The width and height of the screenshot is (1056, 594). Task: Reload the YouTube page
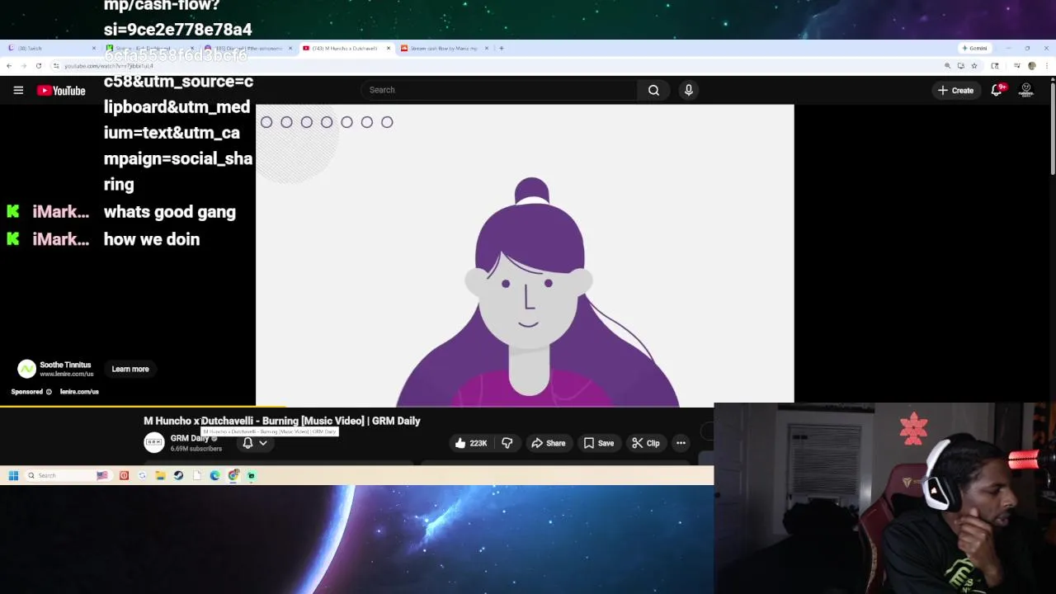pos(39,66)
